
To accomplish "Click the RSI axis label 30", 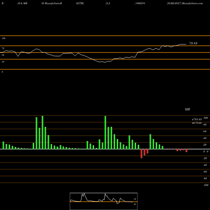I will (x=3, y=62).
